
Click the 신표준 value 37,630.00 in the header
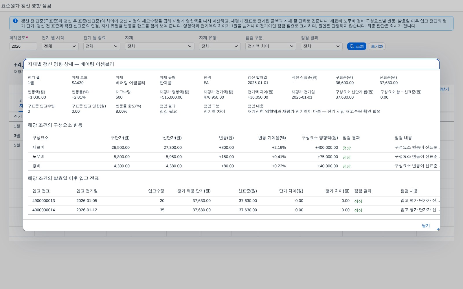click(x=389, y=83)
